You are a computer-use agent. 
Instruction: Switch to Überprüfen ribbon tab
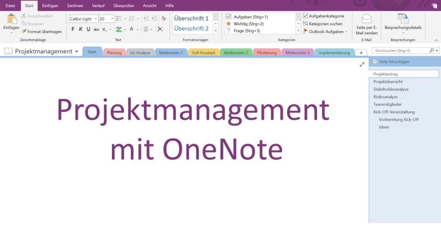click(x=124, y=6)
